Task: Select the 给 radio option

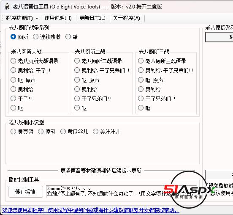Action: coord(71,37)
